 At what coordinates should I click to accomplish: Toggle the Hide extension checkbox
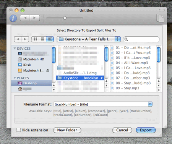[18, 130]
